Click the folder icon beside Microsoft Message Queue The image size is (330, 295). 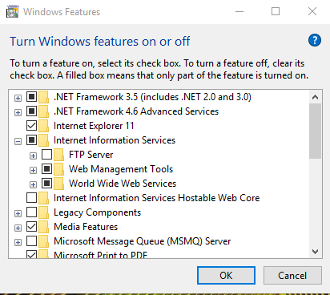44,241
